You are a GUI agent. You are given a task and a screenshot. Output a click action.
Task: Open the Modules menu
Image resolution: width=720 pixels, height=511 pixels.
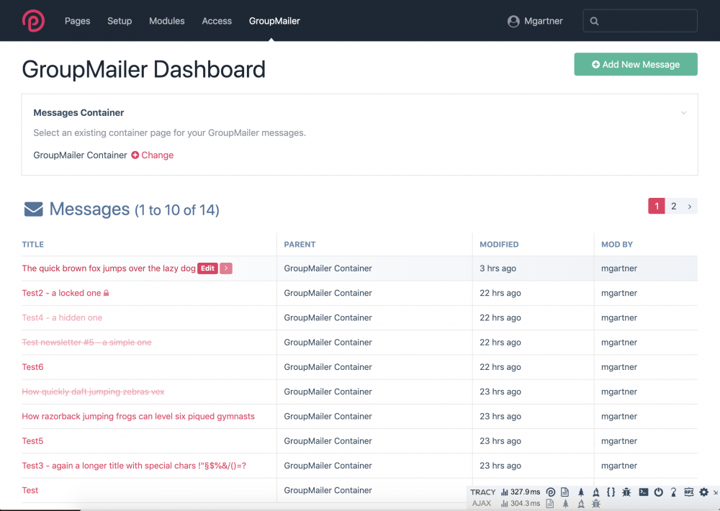point(166,21)
